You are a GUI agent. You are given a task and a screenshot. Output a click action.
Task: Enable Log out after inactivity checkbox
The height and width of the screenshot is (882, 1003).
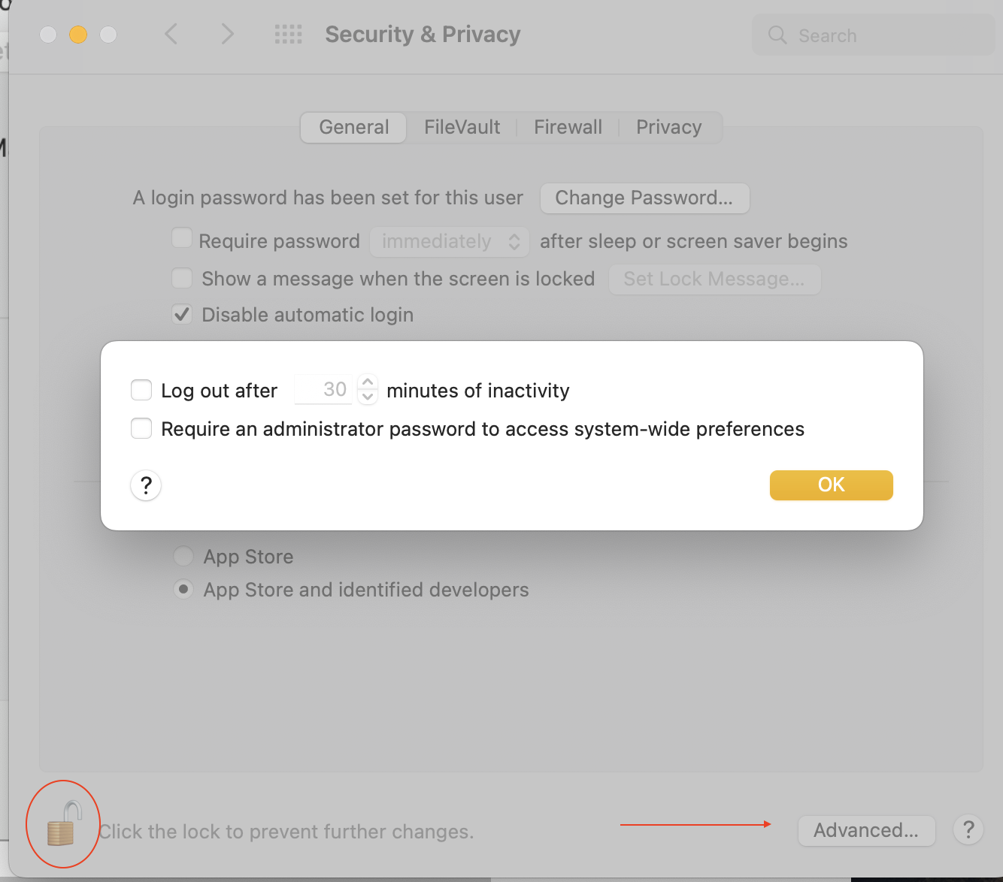pos(141,390)
